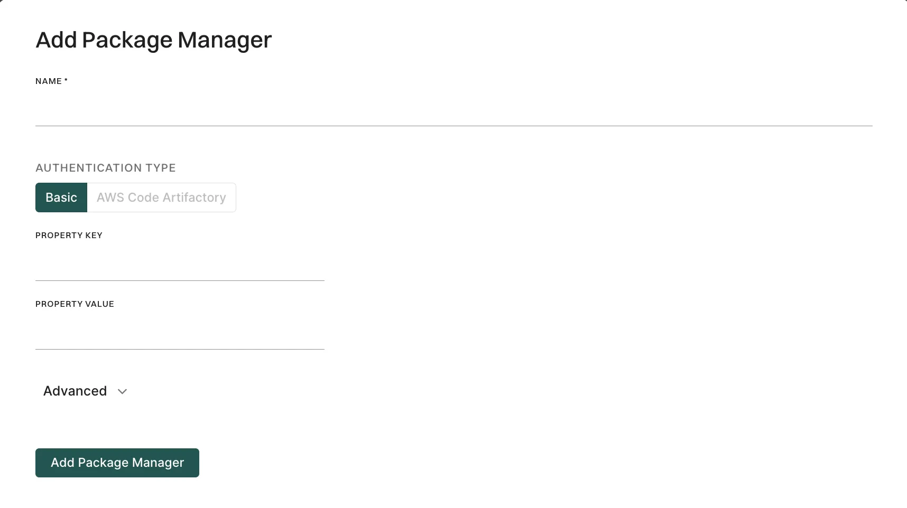Click the Add Package Manager page heading
Image resolution: width=907 pixels, height=508 pixels.
coord(153,40)
